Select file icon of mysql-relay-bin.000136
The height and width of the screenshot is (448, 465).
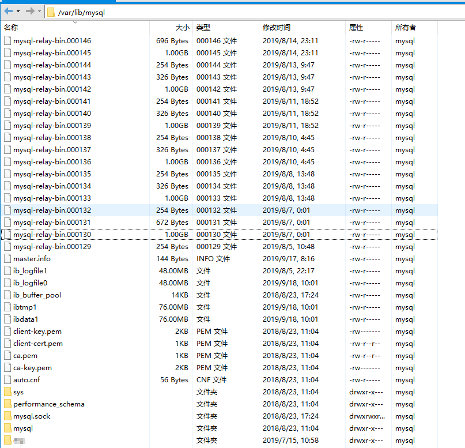7,161
